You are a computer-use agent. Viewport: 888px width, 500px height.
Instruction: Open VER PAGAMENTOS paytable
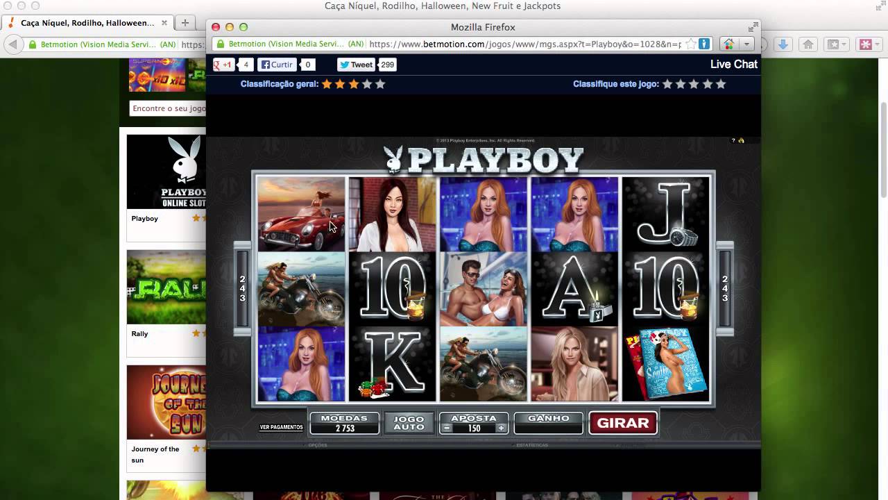(x=281, y=427)
